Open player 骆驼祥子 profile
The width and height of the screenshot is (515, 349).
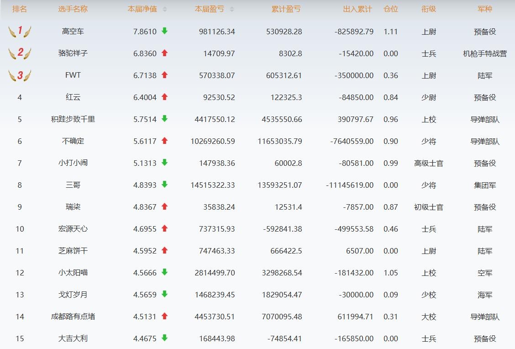pyautogui.click(x=73, y=53)
